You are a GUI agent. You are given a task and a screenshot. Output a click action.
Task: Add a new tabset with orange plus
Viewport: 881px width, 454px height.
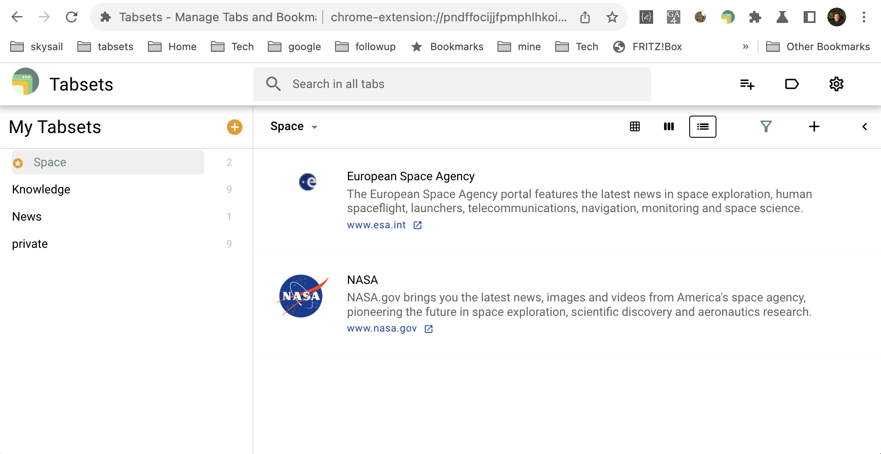[235, 127]
